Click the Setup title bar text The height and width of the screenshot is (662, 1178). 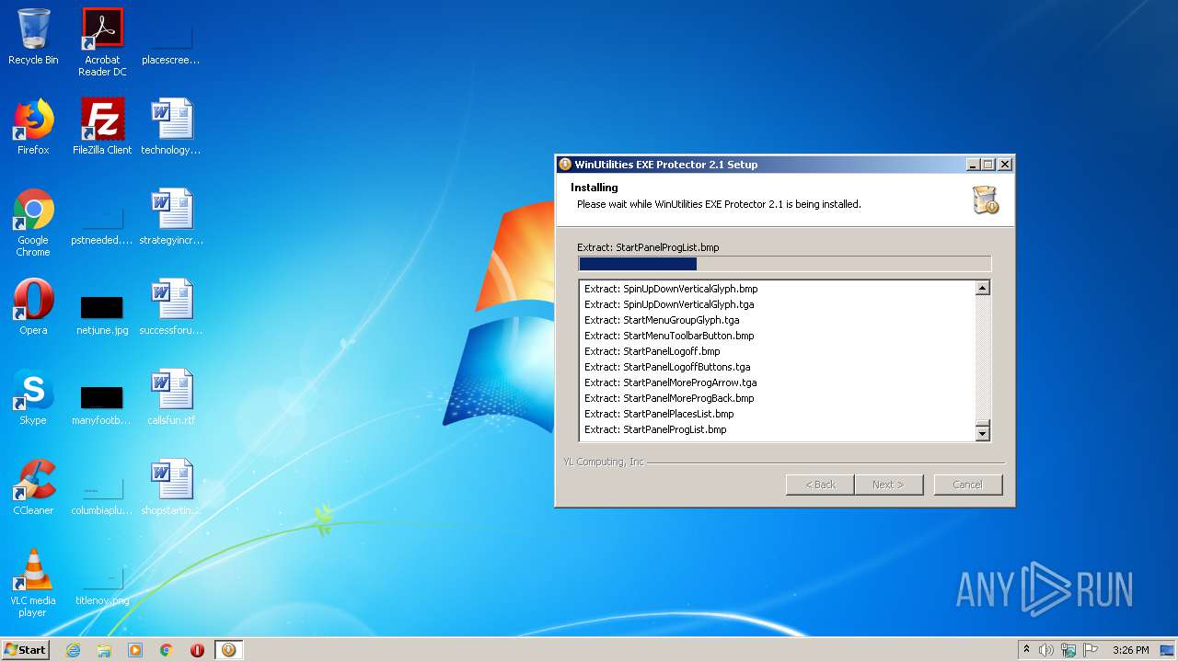(666, 165)
